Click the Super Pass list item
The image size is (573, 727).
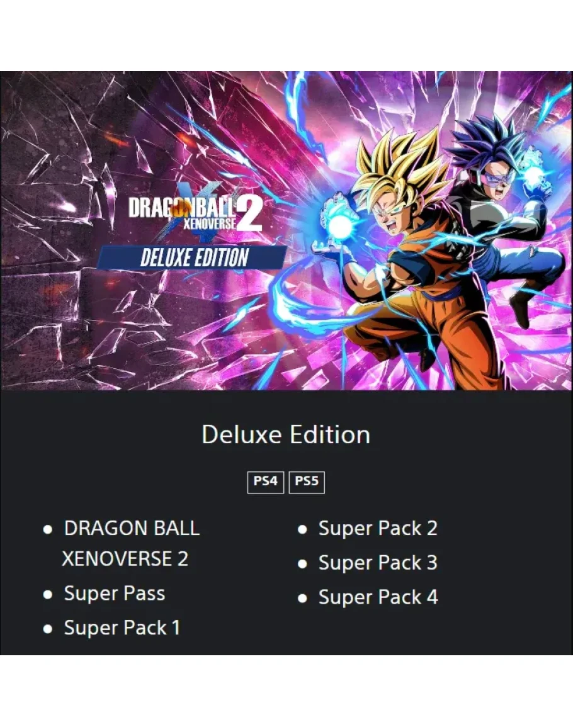tap(115, 594)
